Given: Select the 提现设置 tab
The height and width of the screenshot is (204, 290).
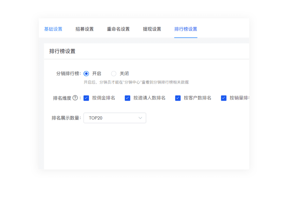Looking at the screenshot, I should click(152, 29).
